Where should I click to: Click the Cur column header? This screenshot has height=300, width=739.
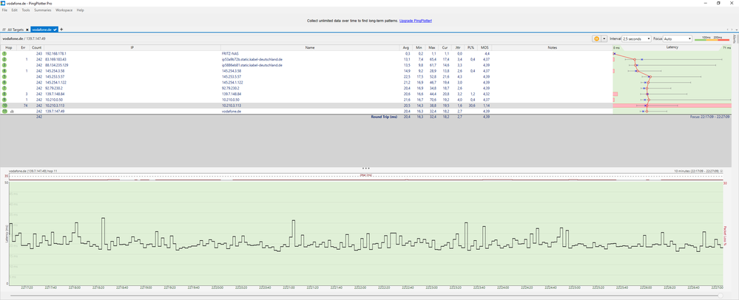445,47
